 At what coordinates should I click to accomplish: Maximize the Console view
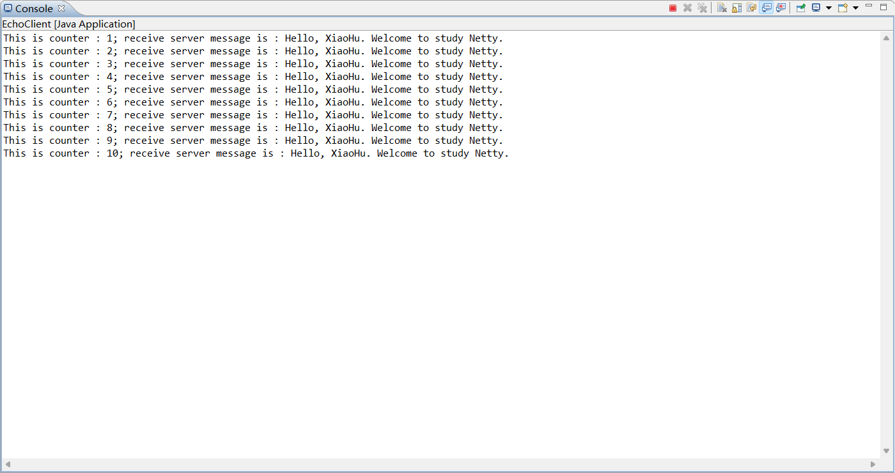point(883,6)
